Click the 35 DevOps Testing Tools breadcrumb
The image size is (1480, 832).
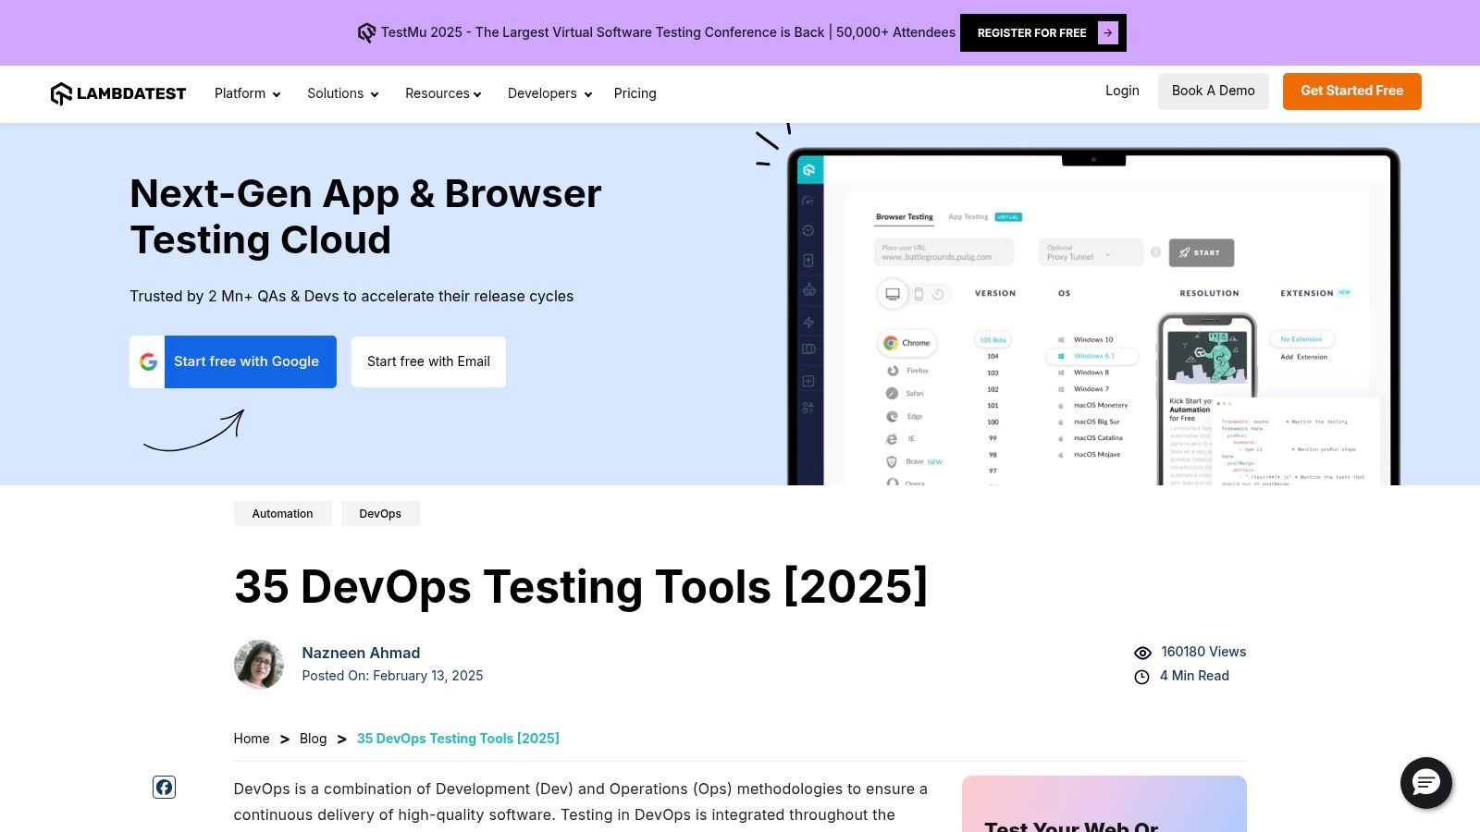458,739
